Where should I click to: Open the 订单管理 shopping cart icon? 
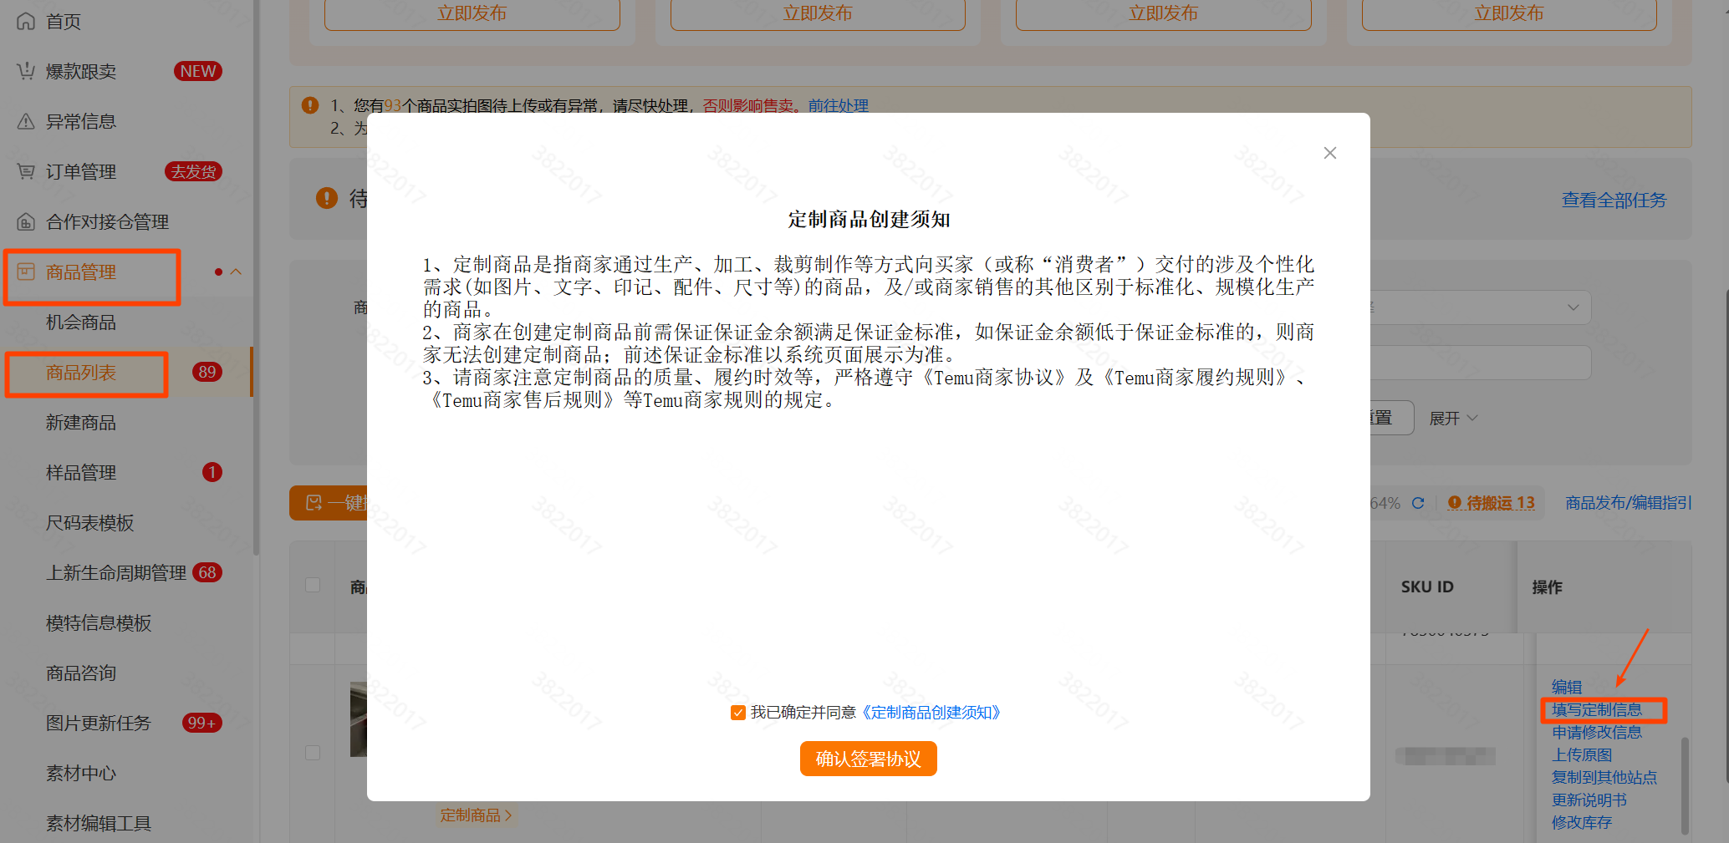tap(25, 171)
